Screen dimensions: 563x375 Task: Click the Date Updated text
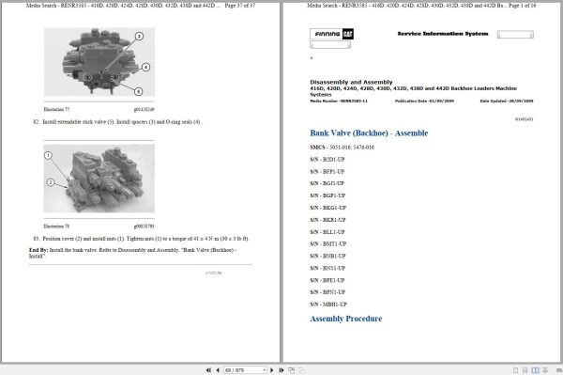(507, 101)
